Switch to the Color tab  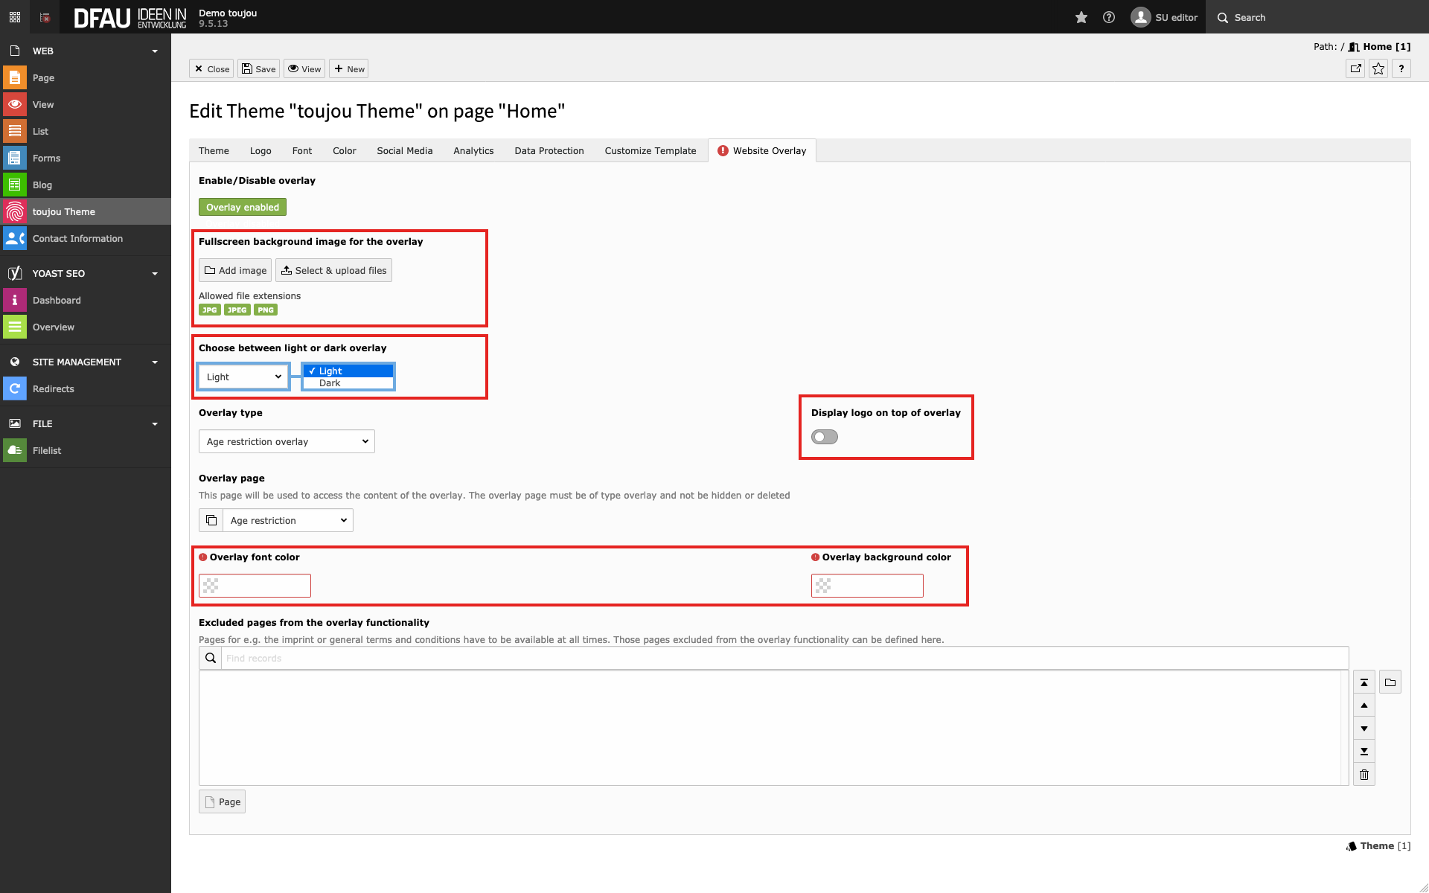point(344,151)
